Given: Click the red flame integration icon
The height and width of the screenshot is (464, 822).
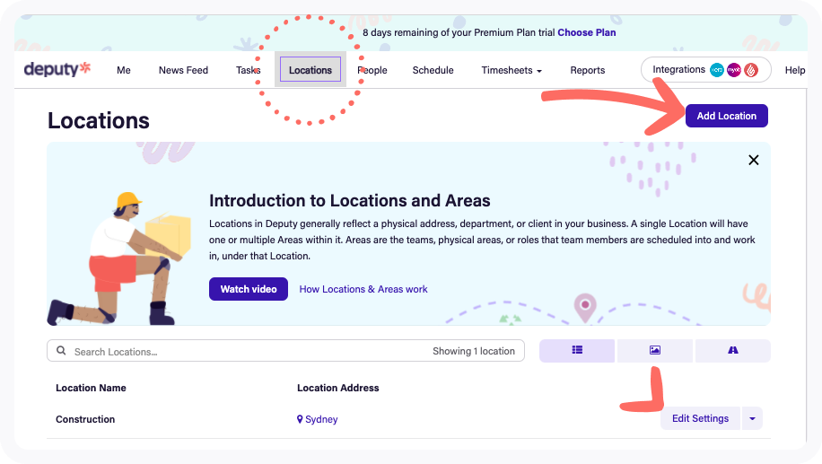Looking at the screenshot, I should pyautogui.click(x=751, y=70).
